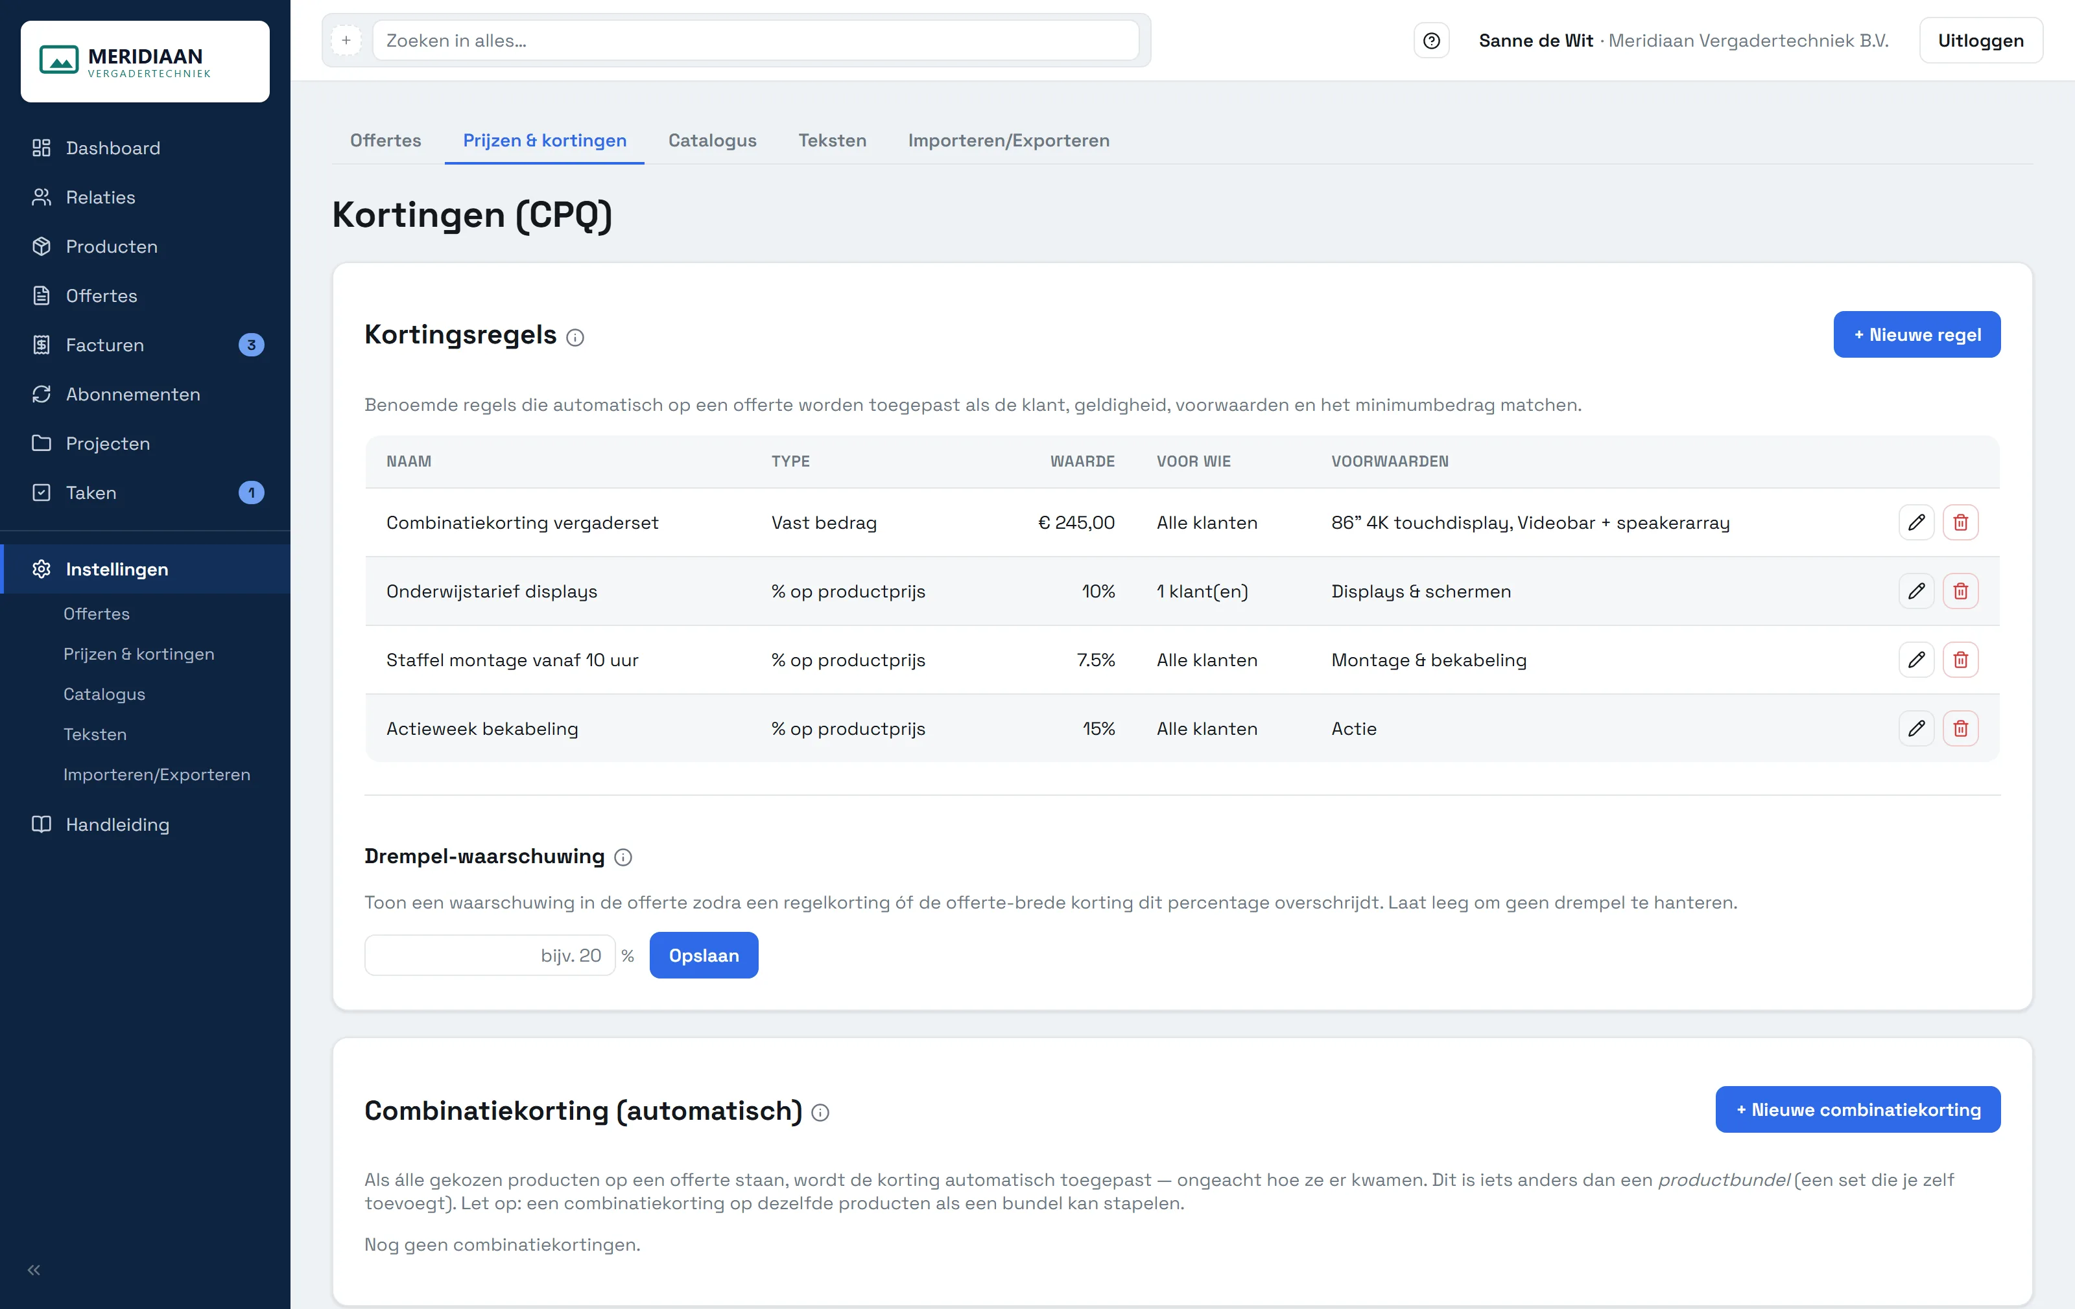Open Dashboard in the sidebar

145,148
